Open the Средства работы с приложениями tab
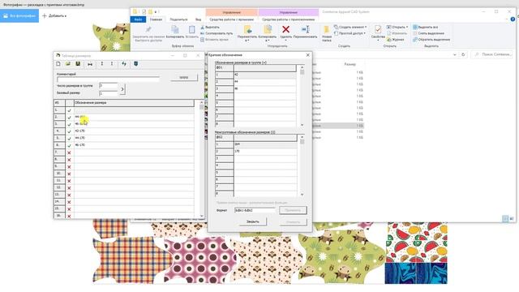Image resolution: width=519 pixels, height=292 pixels. pyautogui.click(x=289, y=19)
